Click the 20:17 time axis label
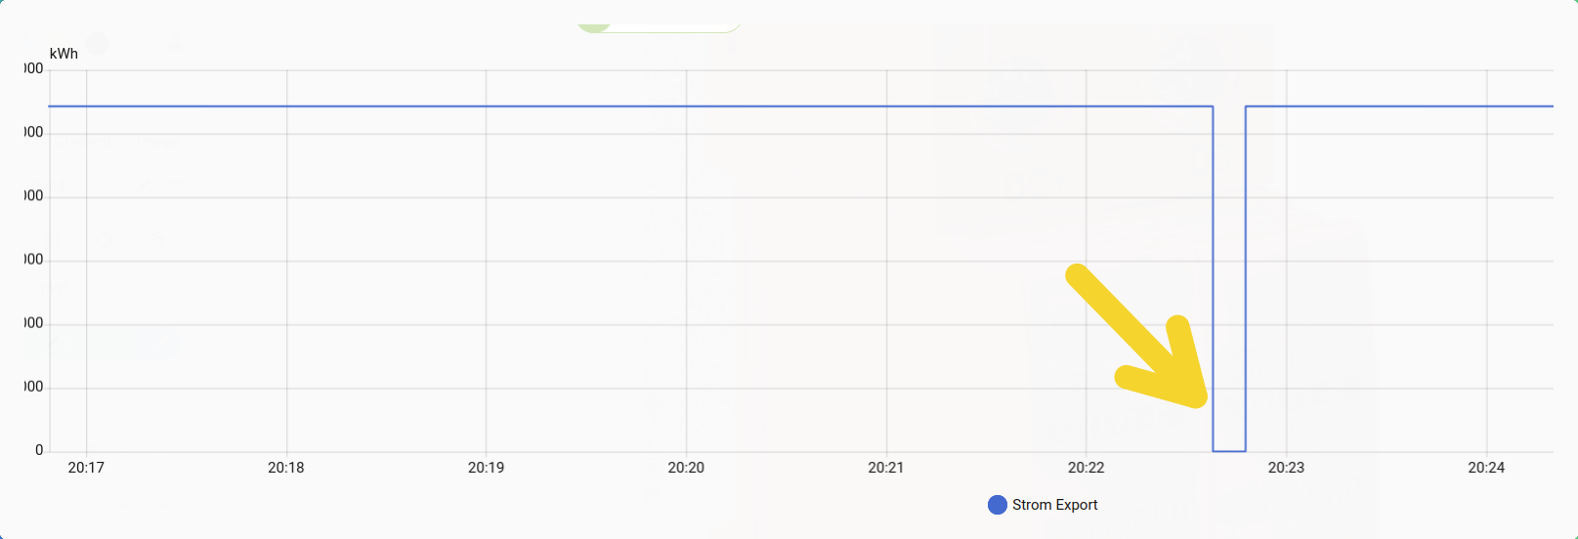 [x=86, y=468]
